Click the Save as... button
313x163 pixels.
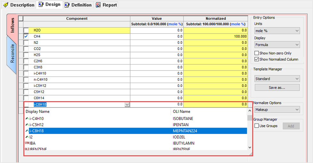coord(277,87)
